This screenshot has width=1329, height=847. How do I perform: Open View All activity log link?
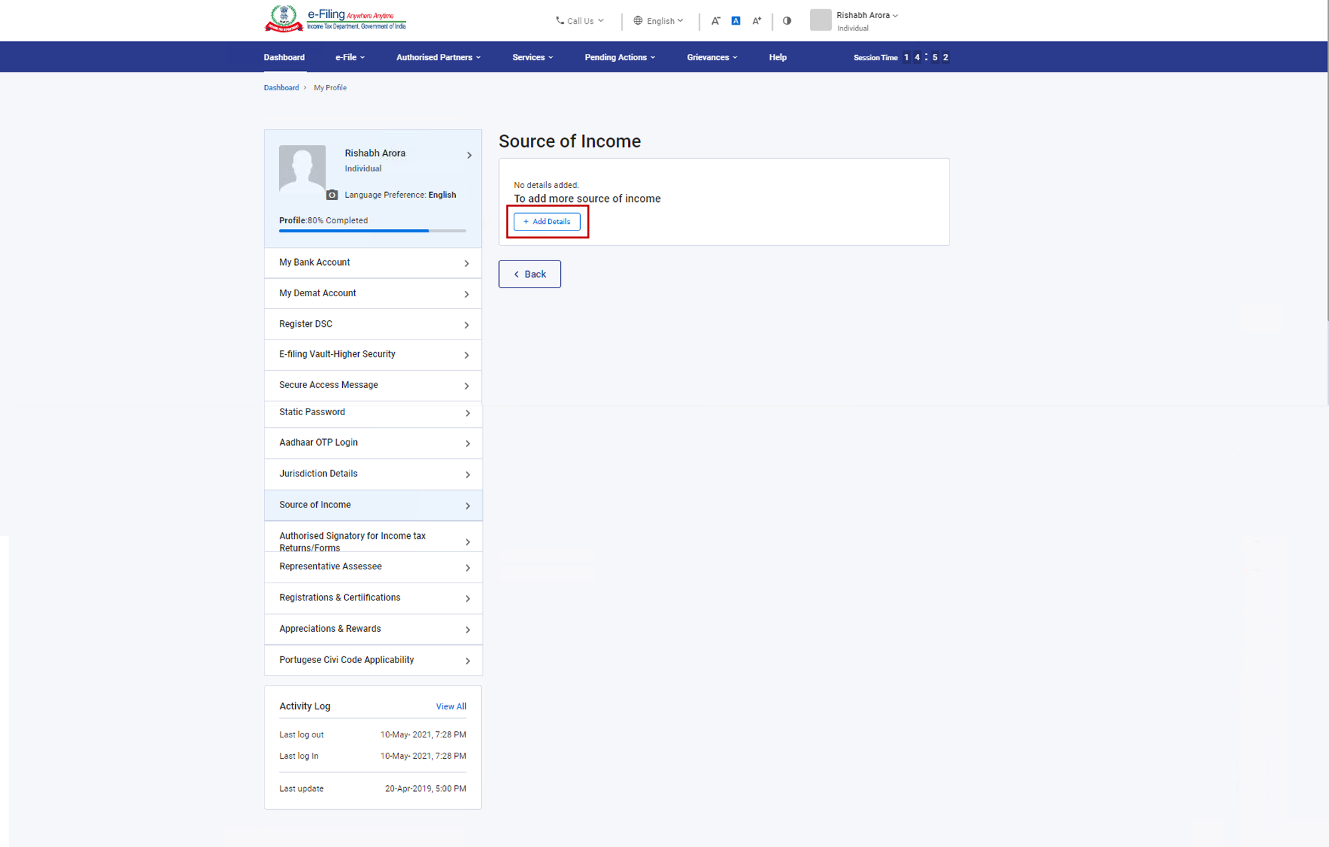tap(451, 706)
